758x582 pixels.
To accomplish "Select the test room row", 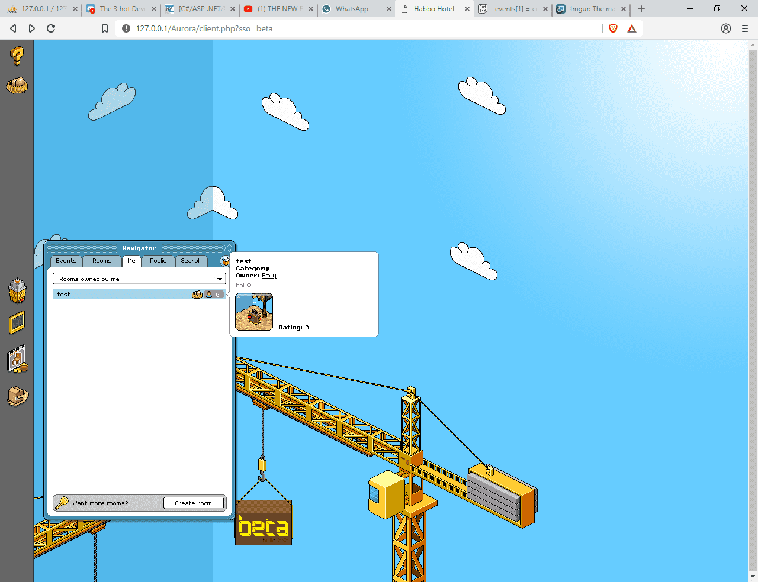I will click(139, 295).
